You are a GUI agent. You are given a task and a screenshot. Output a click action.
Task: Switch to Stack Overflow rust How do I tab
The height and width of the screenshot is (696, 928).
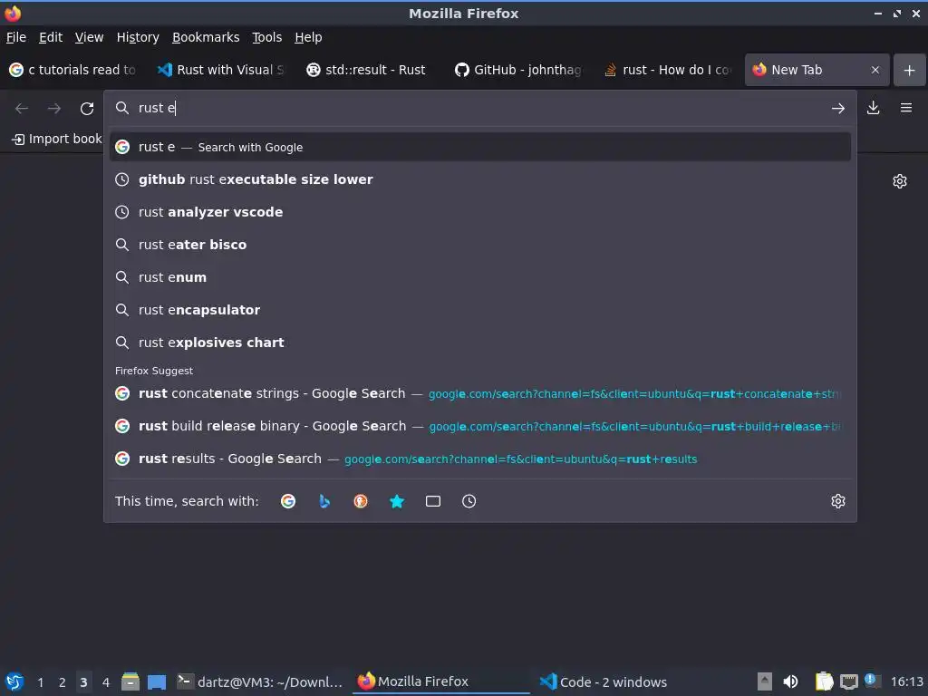pos(667,70)
